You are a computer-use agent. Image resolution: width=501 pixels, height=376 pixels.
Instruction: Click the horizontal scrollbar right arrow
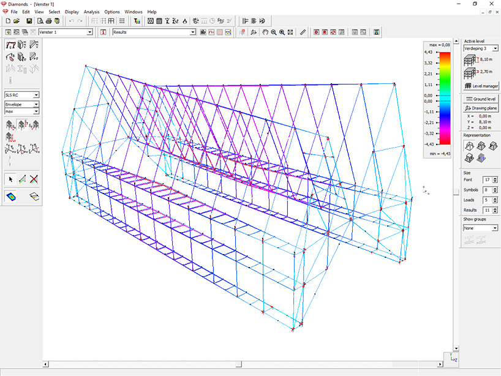[x=440, y=364]
